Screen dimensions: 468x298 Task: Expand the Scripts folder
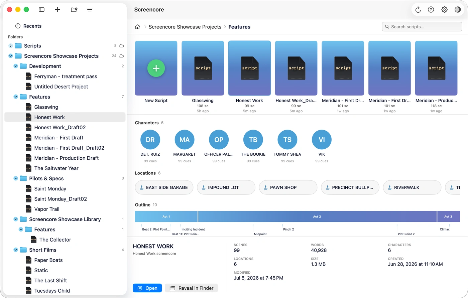click(10, 46)
